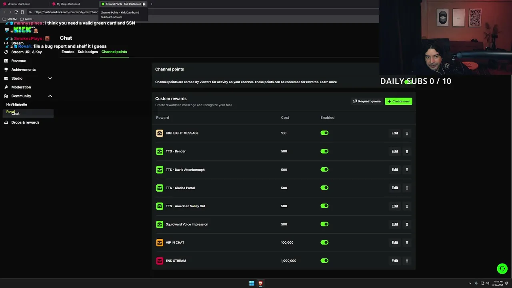Switch to the Emotes tab
Viewport: 512px width, 288px height.
(68, 52)
